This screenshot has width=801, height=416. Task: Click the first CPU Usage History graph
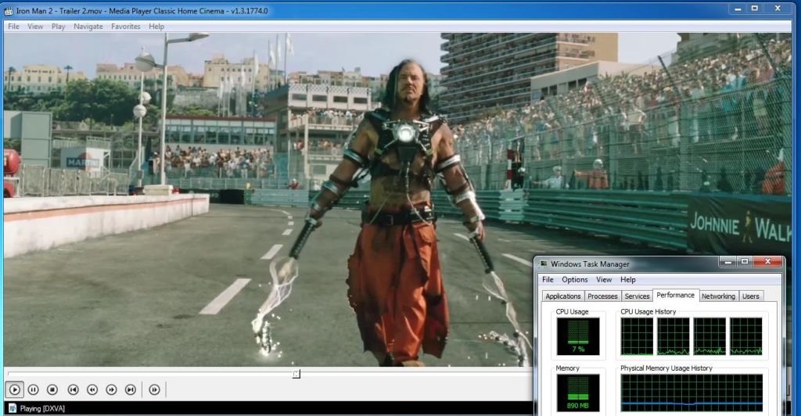point(637,336)
